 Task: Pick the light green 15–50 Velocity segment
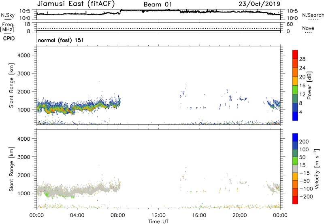(x=295, y=161)
